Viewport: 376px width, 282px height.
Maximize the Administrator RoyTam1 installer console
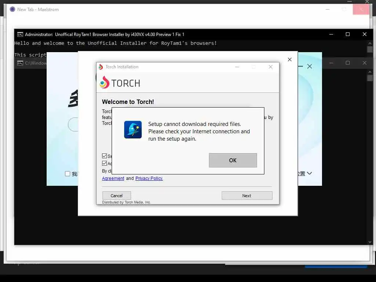348,34
